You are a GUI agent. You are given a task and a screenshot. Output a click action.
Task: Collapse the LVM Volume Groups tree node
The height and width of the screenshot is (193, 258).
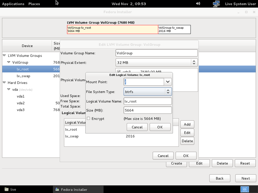[4, 56]
